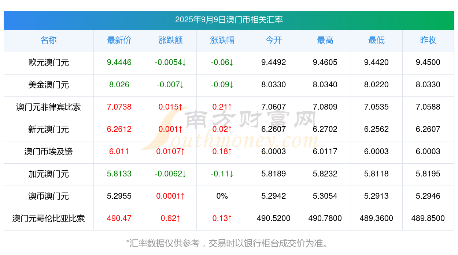
Task: Click change percent 0.02↑
Action: (x=222, y=129)
